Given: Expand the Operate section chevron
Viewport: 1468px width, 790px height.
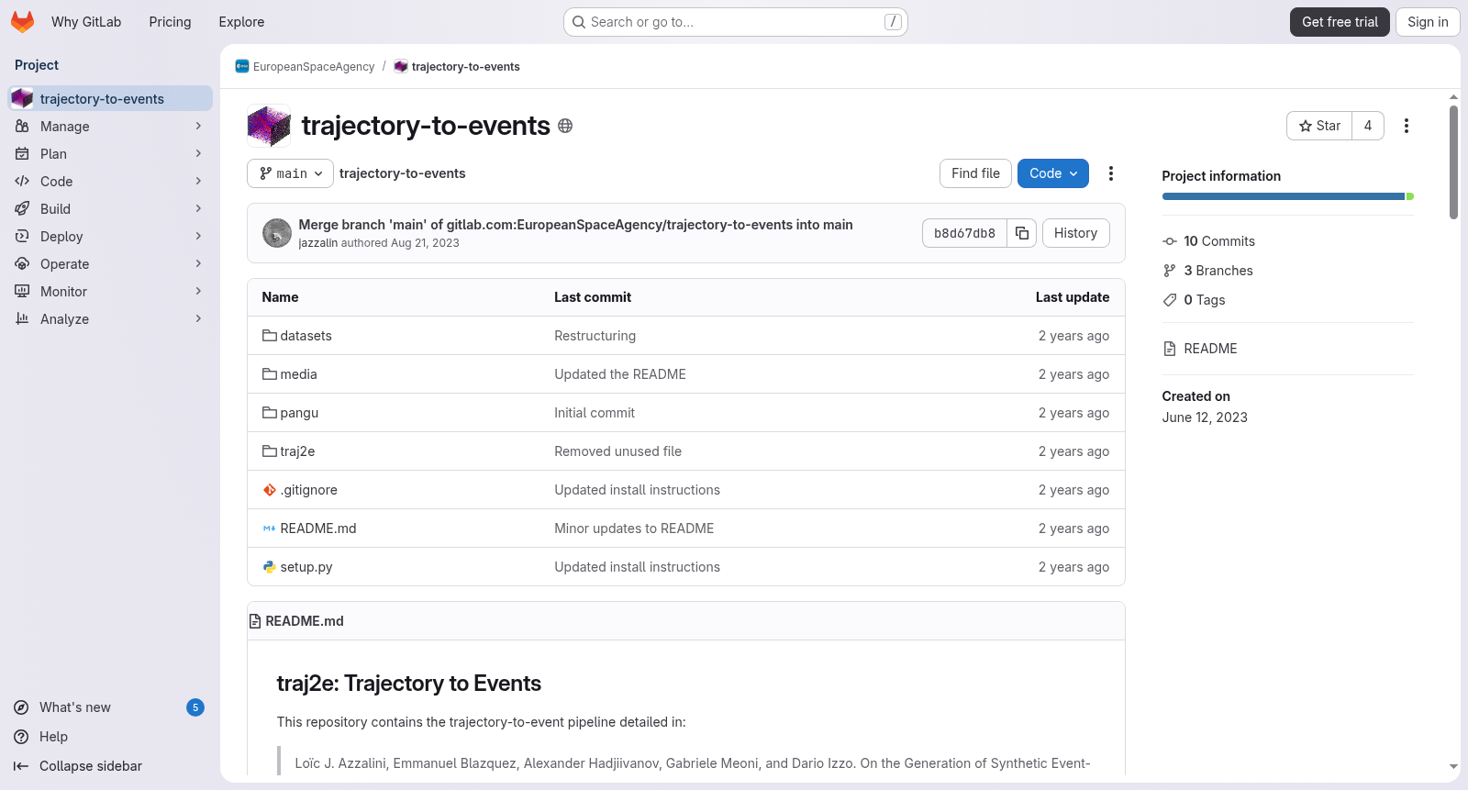Looking at the screenshot, I should click(198, 264).
